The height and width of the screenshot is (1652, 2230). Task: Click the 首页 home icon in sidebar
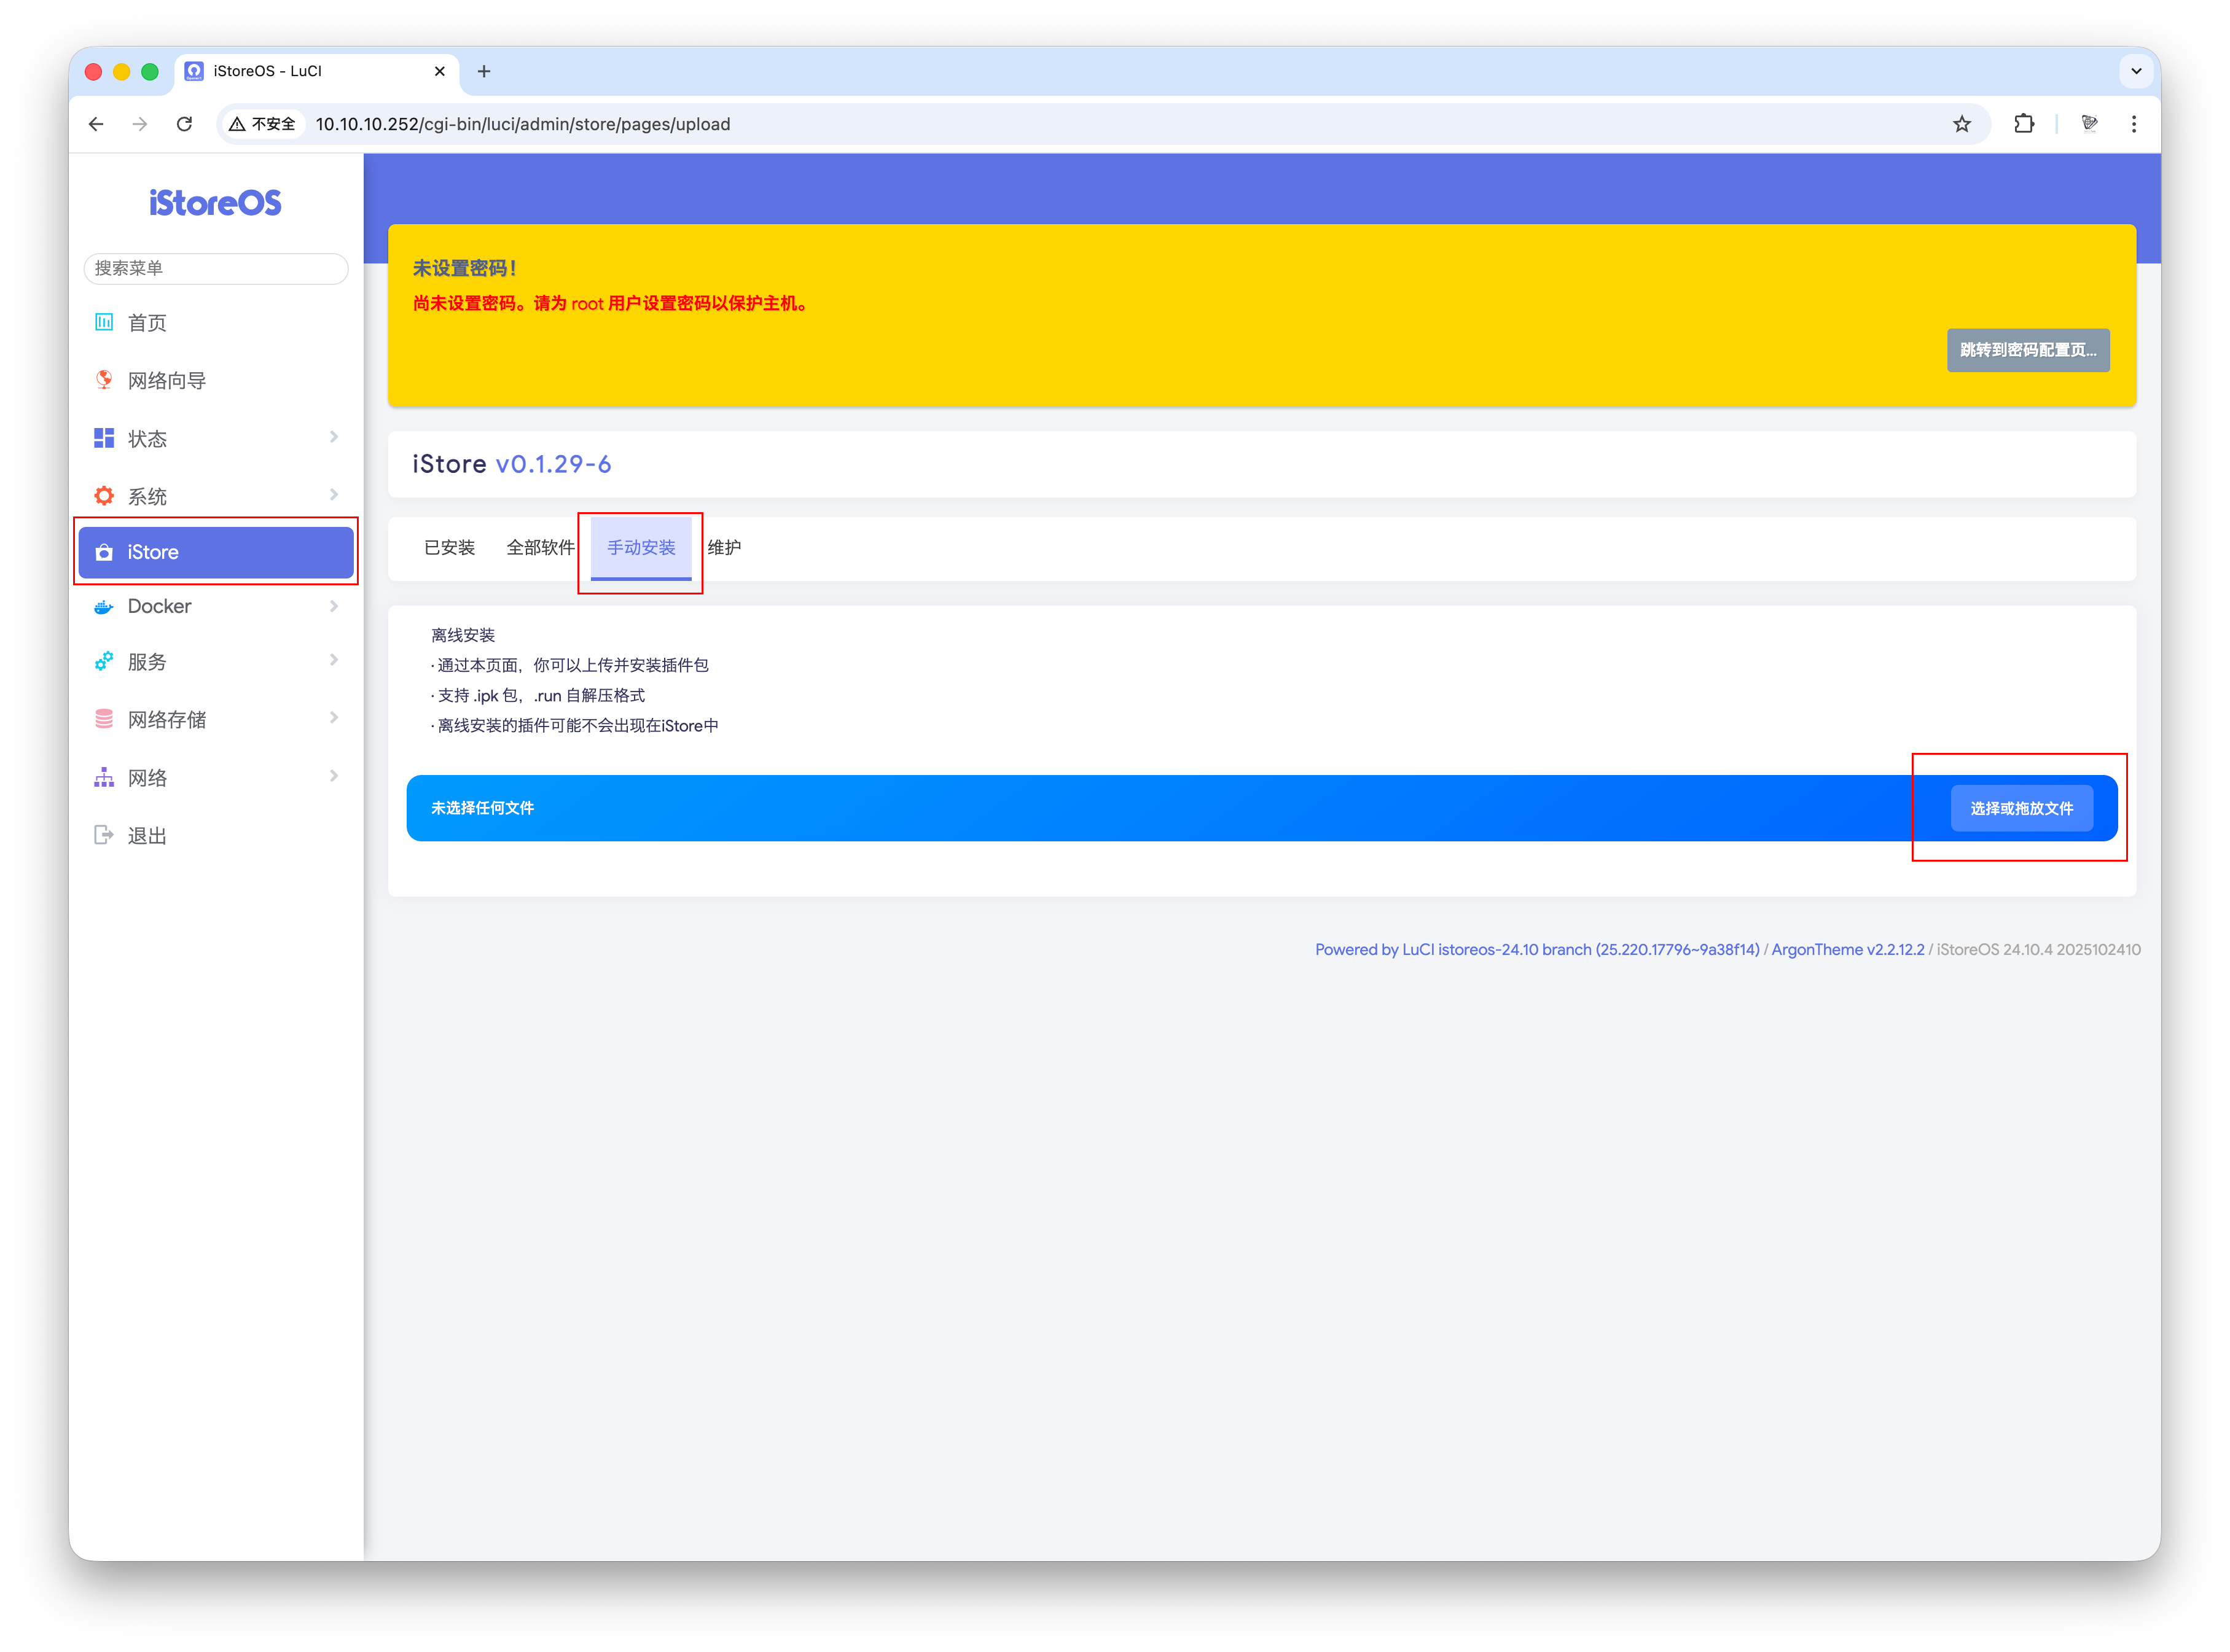pyautogui.click(x=104, y=322)
